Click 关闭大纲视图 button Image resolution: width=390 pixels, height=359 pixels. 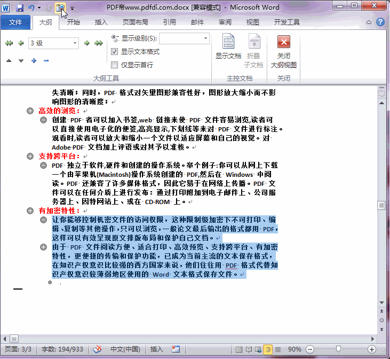(x=283, y=52)
